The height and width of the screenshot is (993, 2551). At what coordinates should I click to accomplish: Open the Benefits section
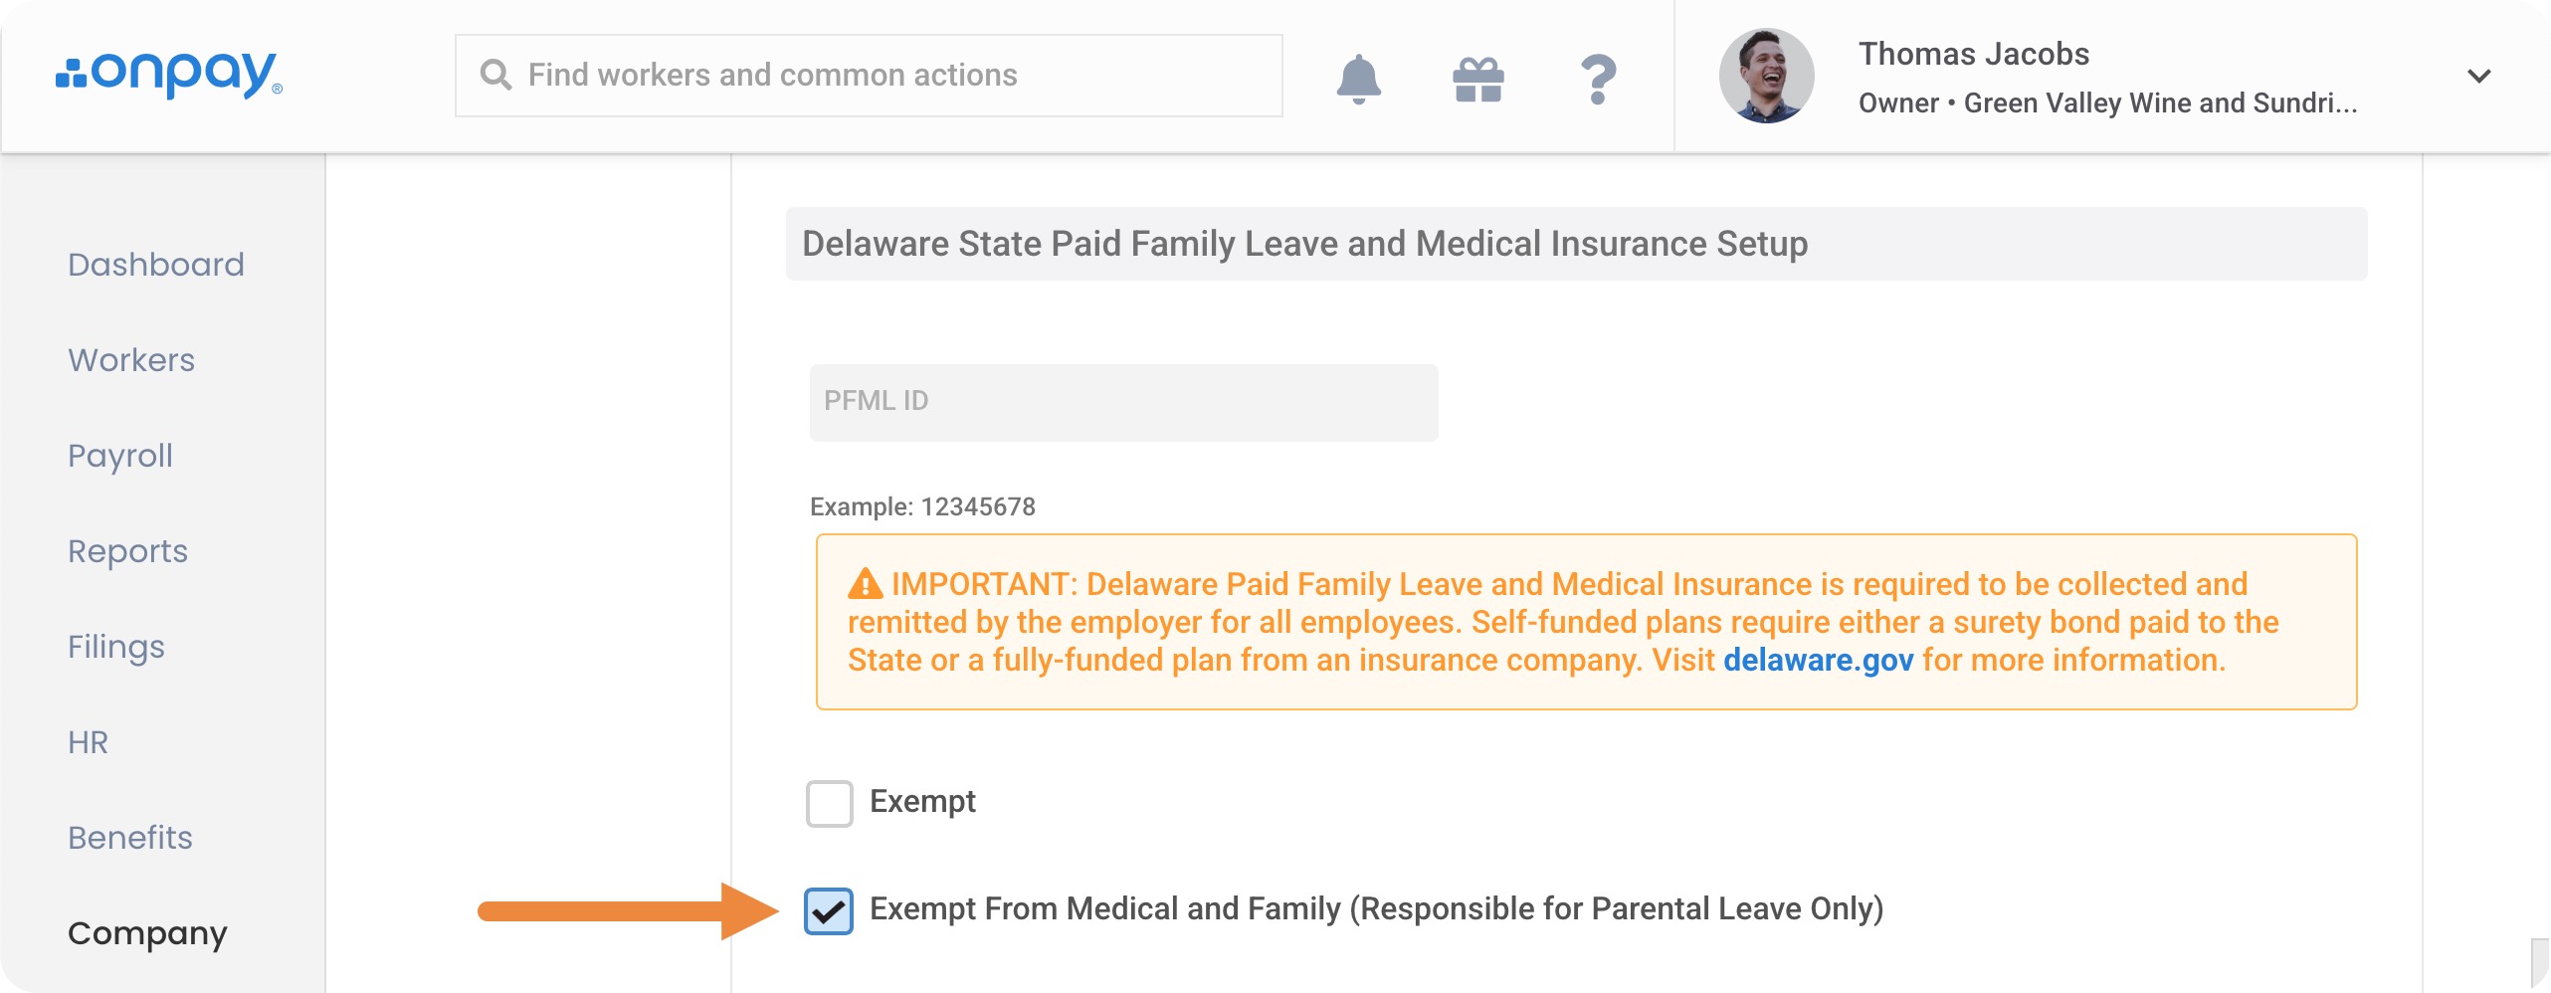pos(130,838)
